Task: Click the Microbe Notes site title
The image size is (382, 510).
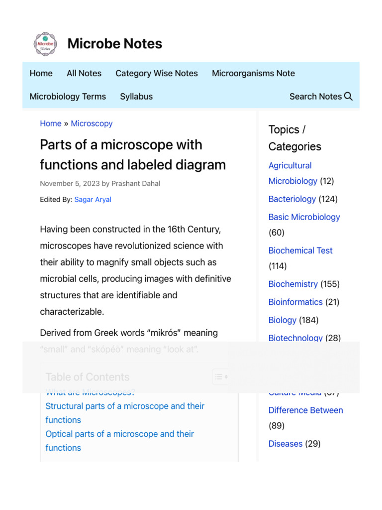Action: (x=114, y=44)
